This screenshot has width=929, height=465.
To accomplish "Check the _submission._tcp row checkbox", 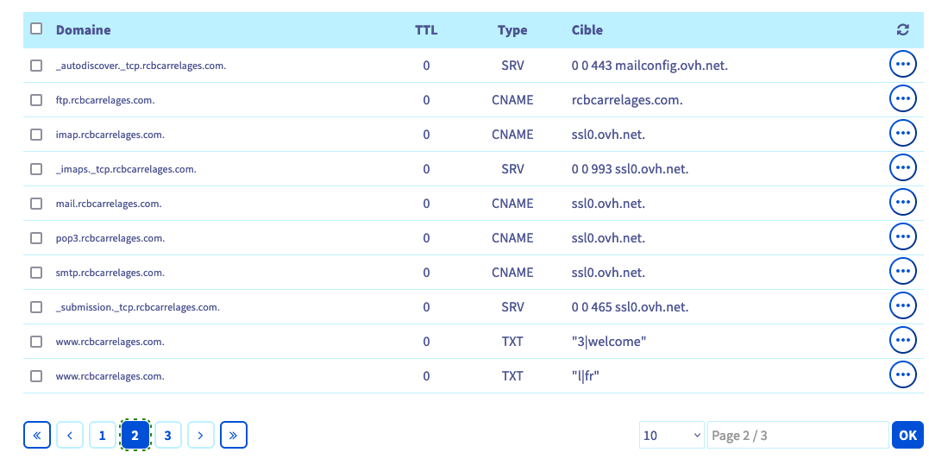I will [36, 307].
